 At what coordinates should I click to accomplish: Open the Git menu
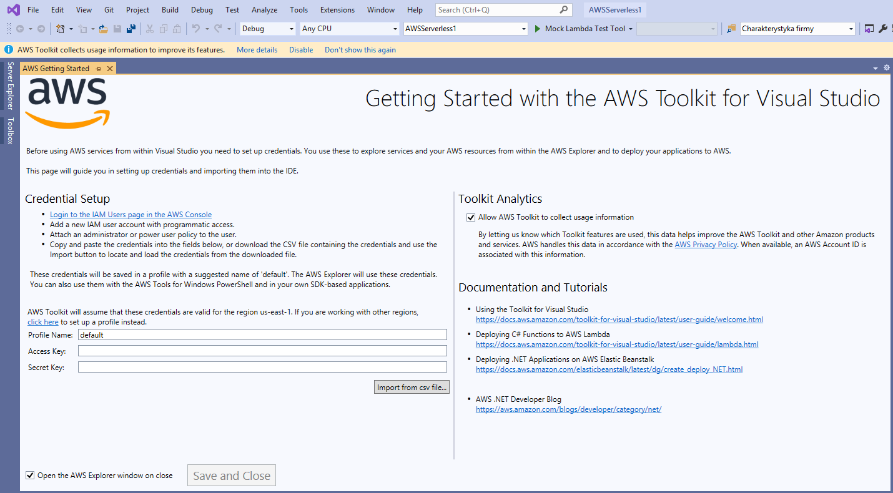pos(109,10)
